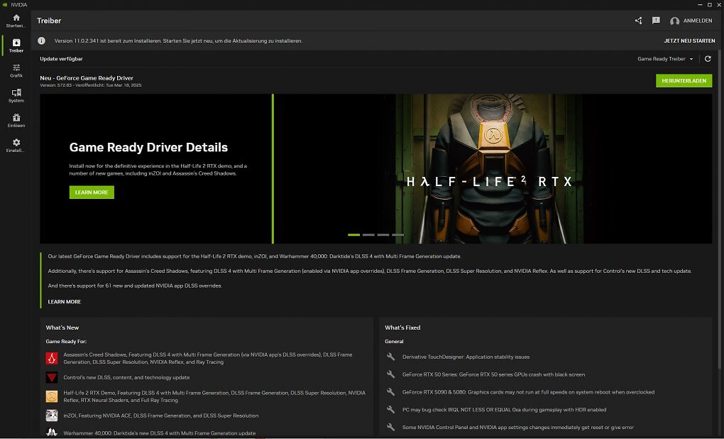Screen dimensions: 724x439
Task: Minimize the NVIDIA app window
Action: pos(700,5)
